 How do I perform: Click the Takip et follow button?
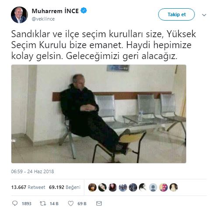(176, 14)
